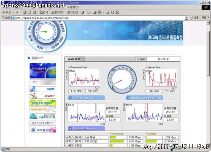Image resolution: width=211 pixels, height=152 pixels.
Task: Print the page with the printer icon
Action: tap(95, 13)
